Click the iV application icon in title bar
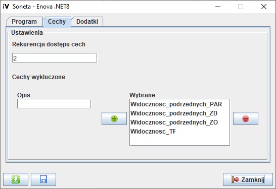 point(6,7)
